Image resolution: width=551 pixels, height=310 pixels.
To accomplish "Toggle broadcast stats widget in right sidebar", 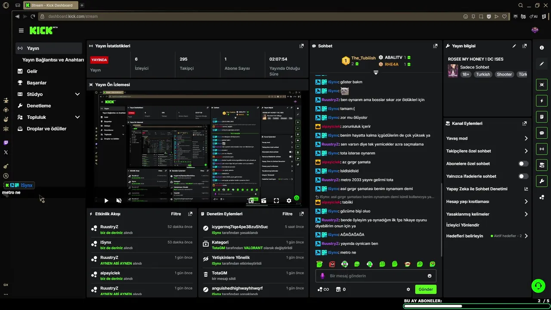I will 542,149.
